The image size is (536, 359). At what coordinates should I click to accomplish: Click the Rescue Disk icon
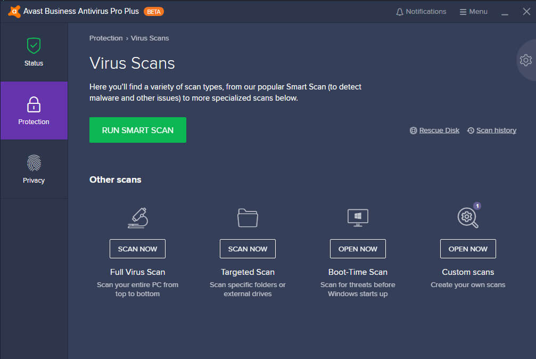coord(414,130)
